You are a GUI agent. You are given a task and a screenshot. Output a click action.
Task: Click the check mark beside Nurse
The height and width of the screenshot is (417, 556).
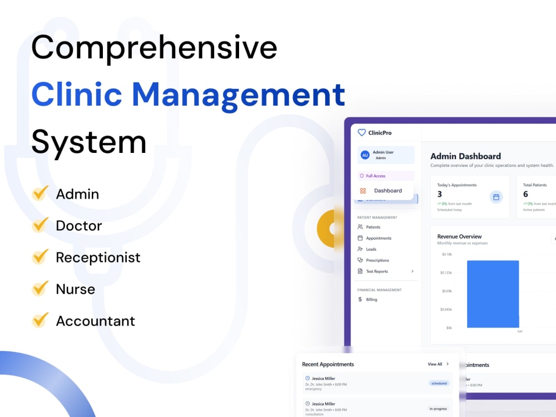tap(40, 288)
